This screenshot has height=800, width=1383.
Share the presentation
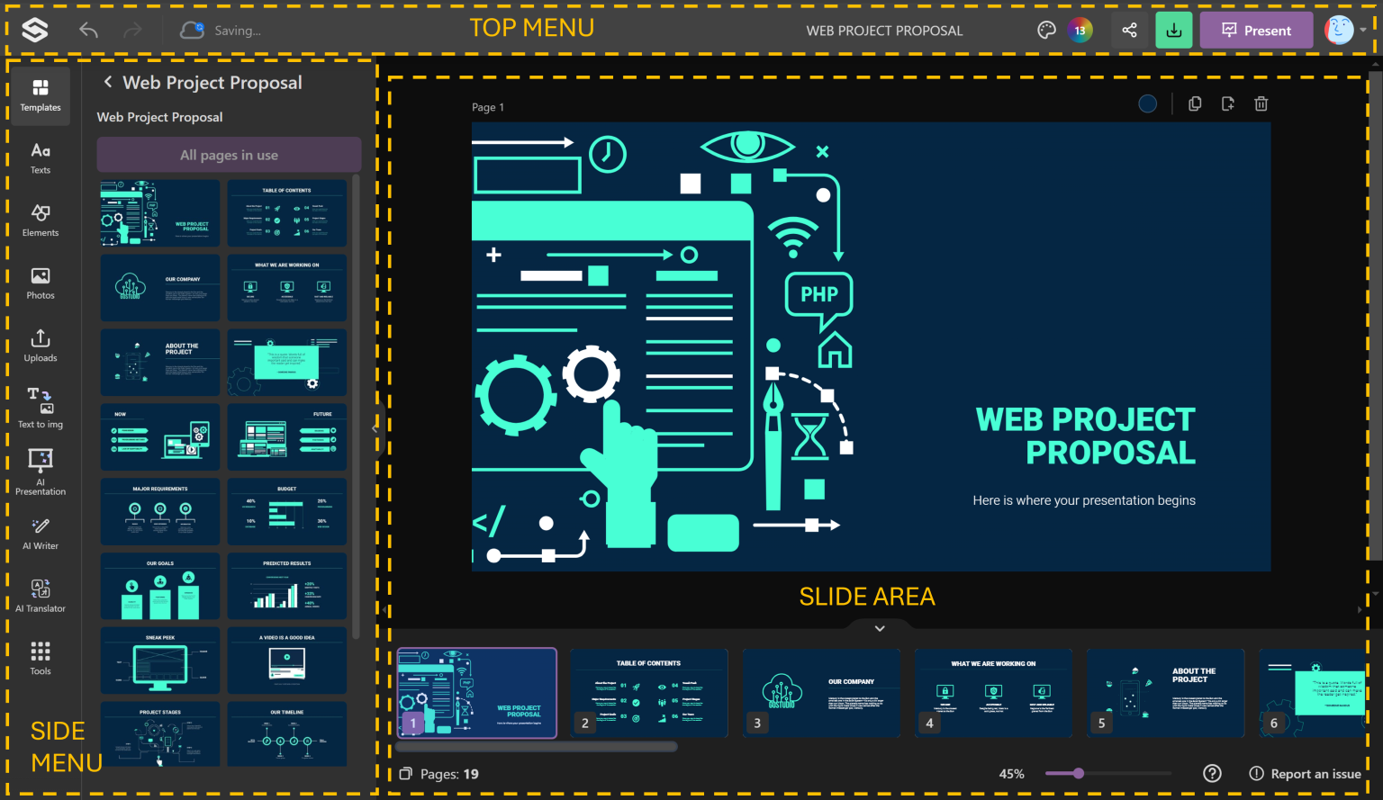1131,30
